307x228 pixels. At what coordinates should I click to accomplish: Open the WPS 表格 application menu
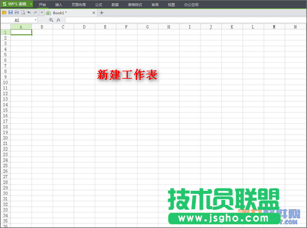coord(17,4)
